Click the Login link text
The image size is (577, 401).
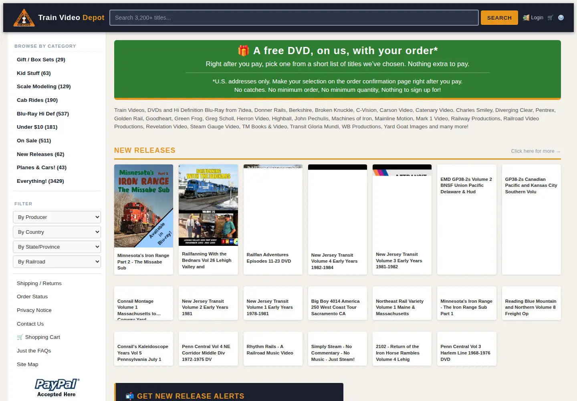click(x=537, y=18)
